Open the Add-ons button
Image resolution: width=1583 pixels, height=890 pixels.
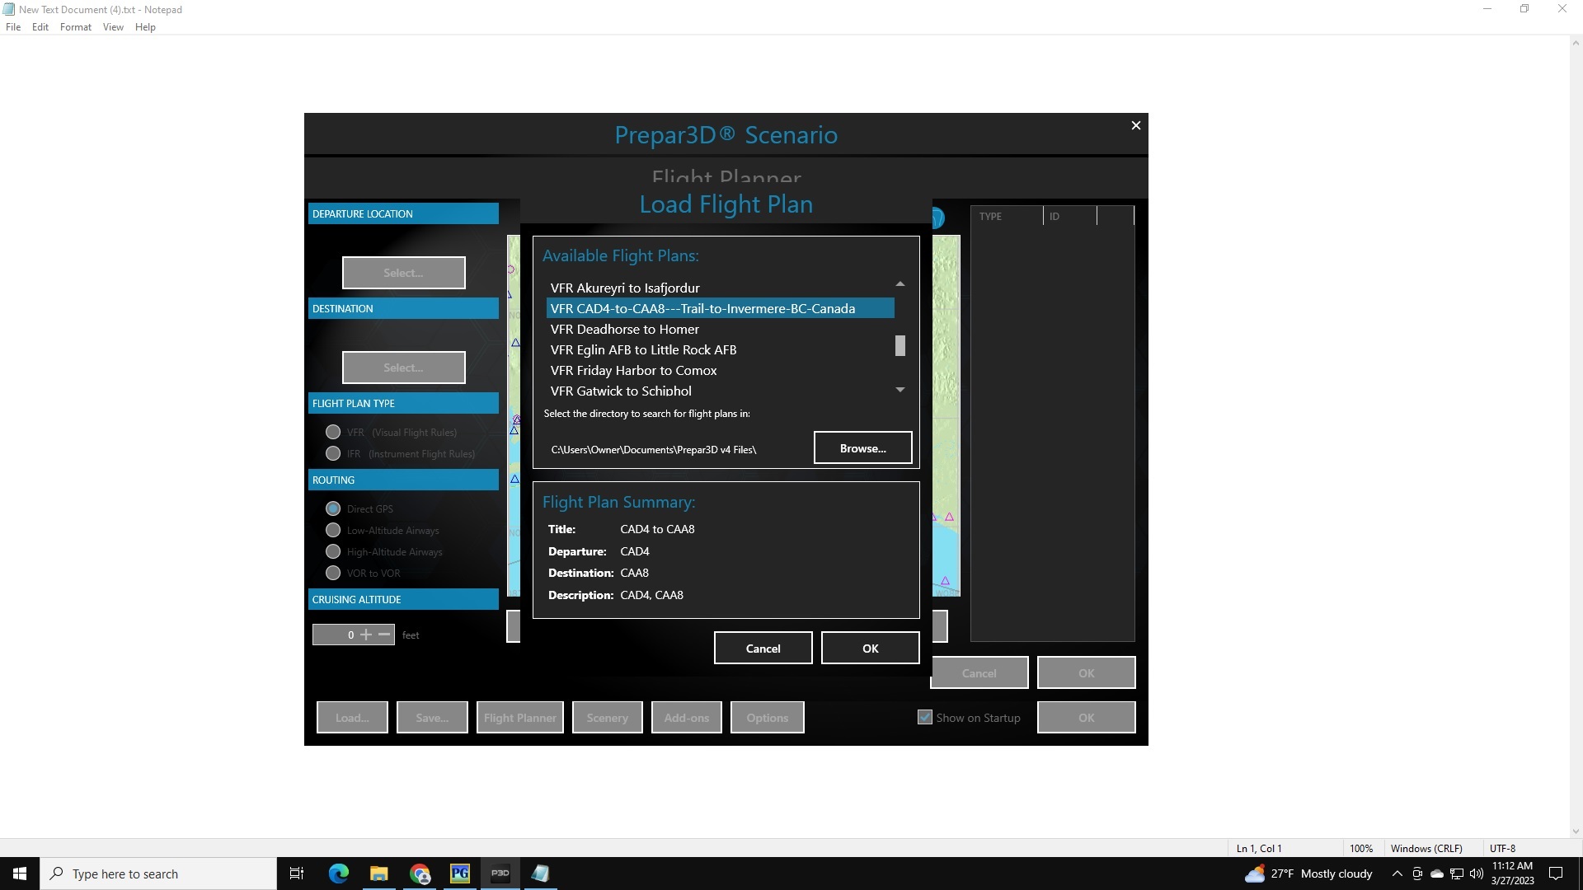(x=687, y=718)
